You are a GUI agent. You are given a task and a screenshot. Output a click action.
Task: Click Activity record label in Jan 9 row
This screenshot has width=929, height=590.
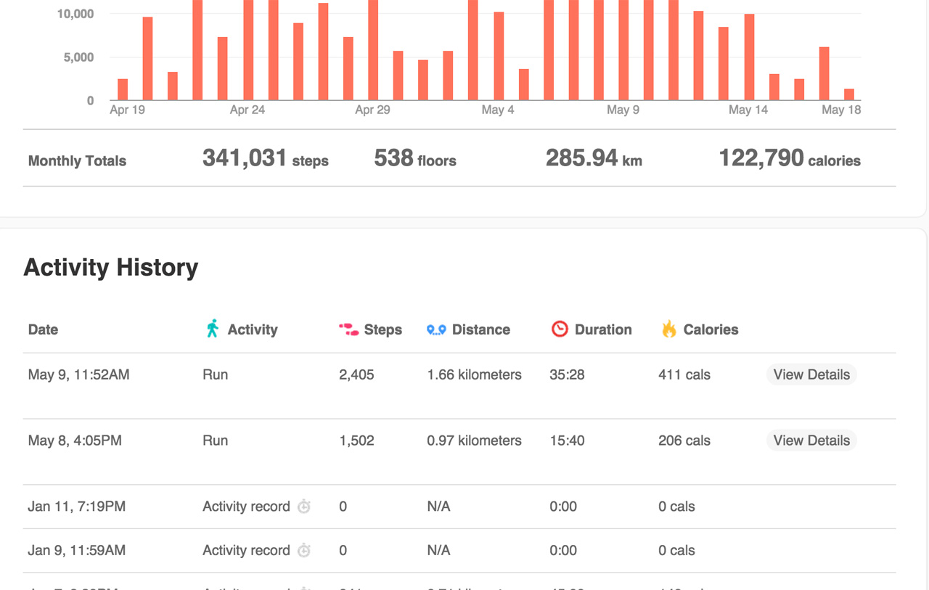pos(246,551)
